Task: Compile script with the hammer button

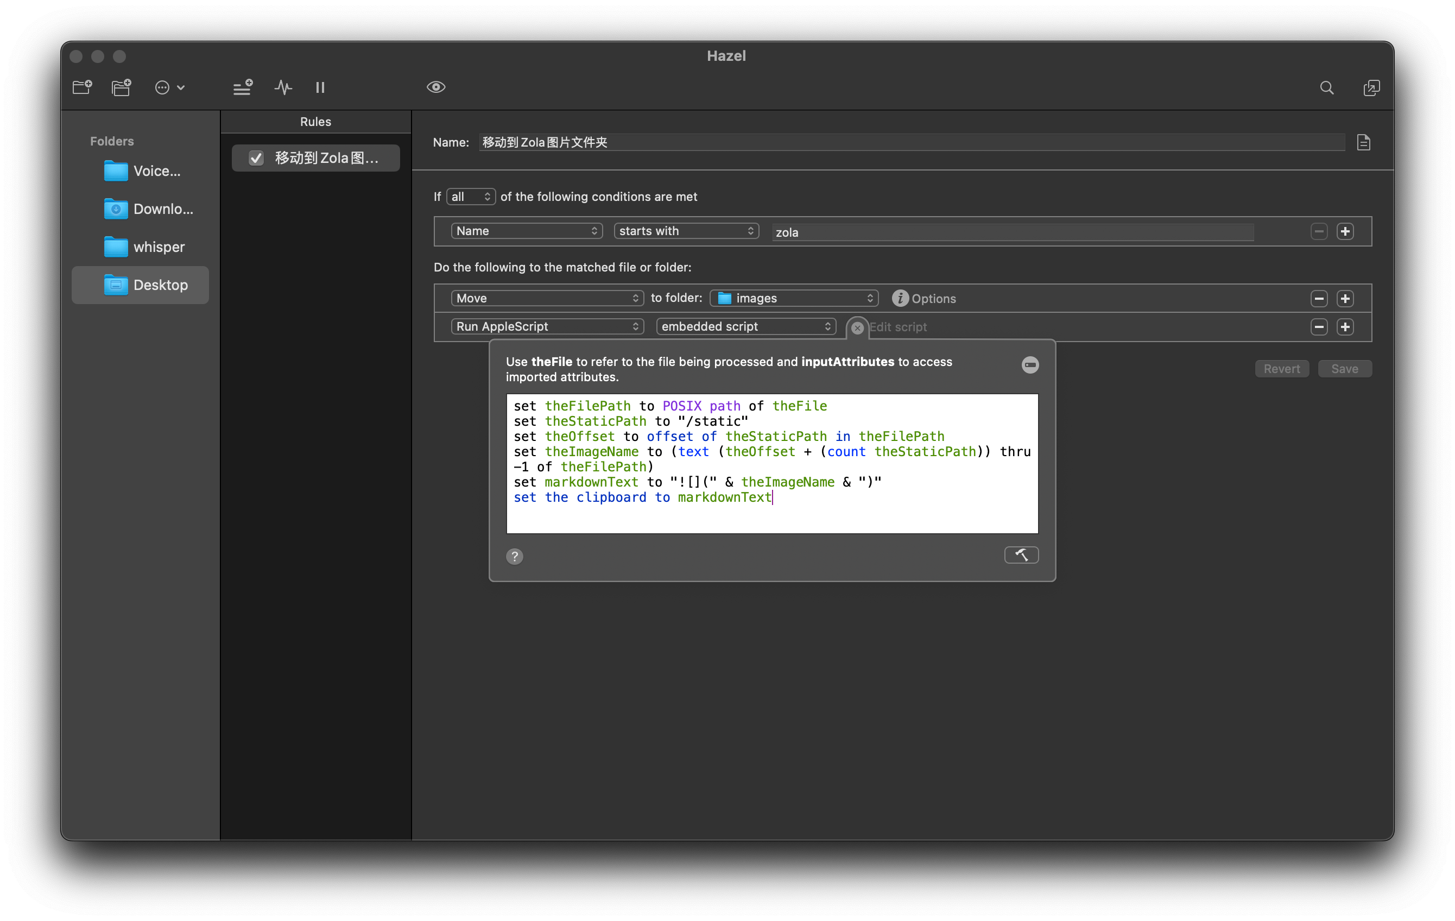Action: (x=1021, y=556)
